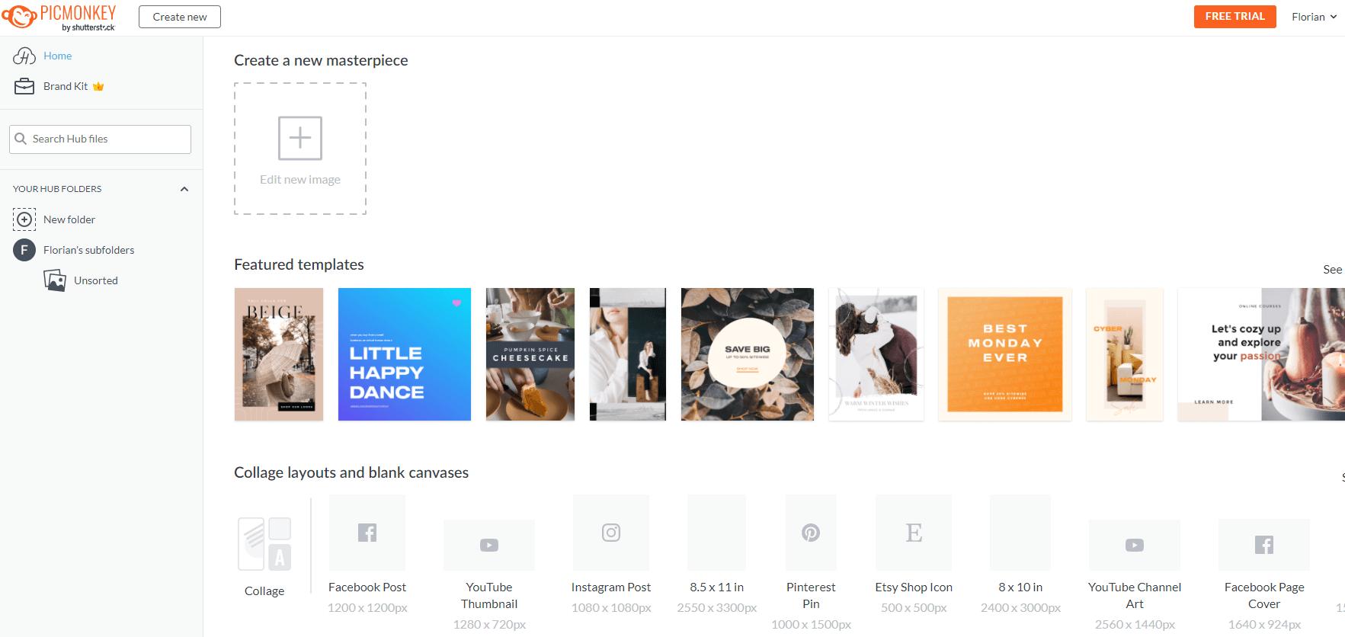Select the Facebook Post canvas icon

(367, 533)
